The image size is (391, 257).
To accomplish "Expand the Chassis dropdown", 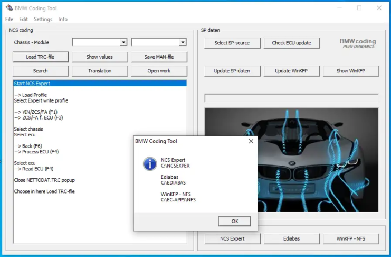I will (123, 42).
